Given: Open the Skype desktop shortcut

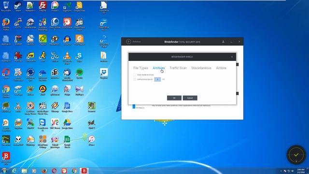Looking at the screenshot, I should point(79,57).
